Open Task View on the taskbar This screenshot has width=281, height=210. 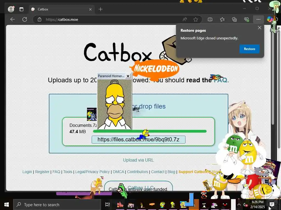[107, 205]
